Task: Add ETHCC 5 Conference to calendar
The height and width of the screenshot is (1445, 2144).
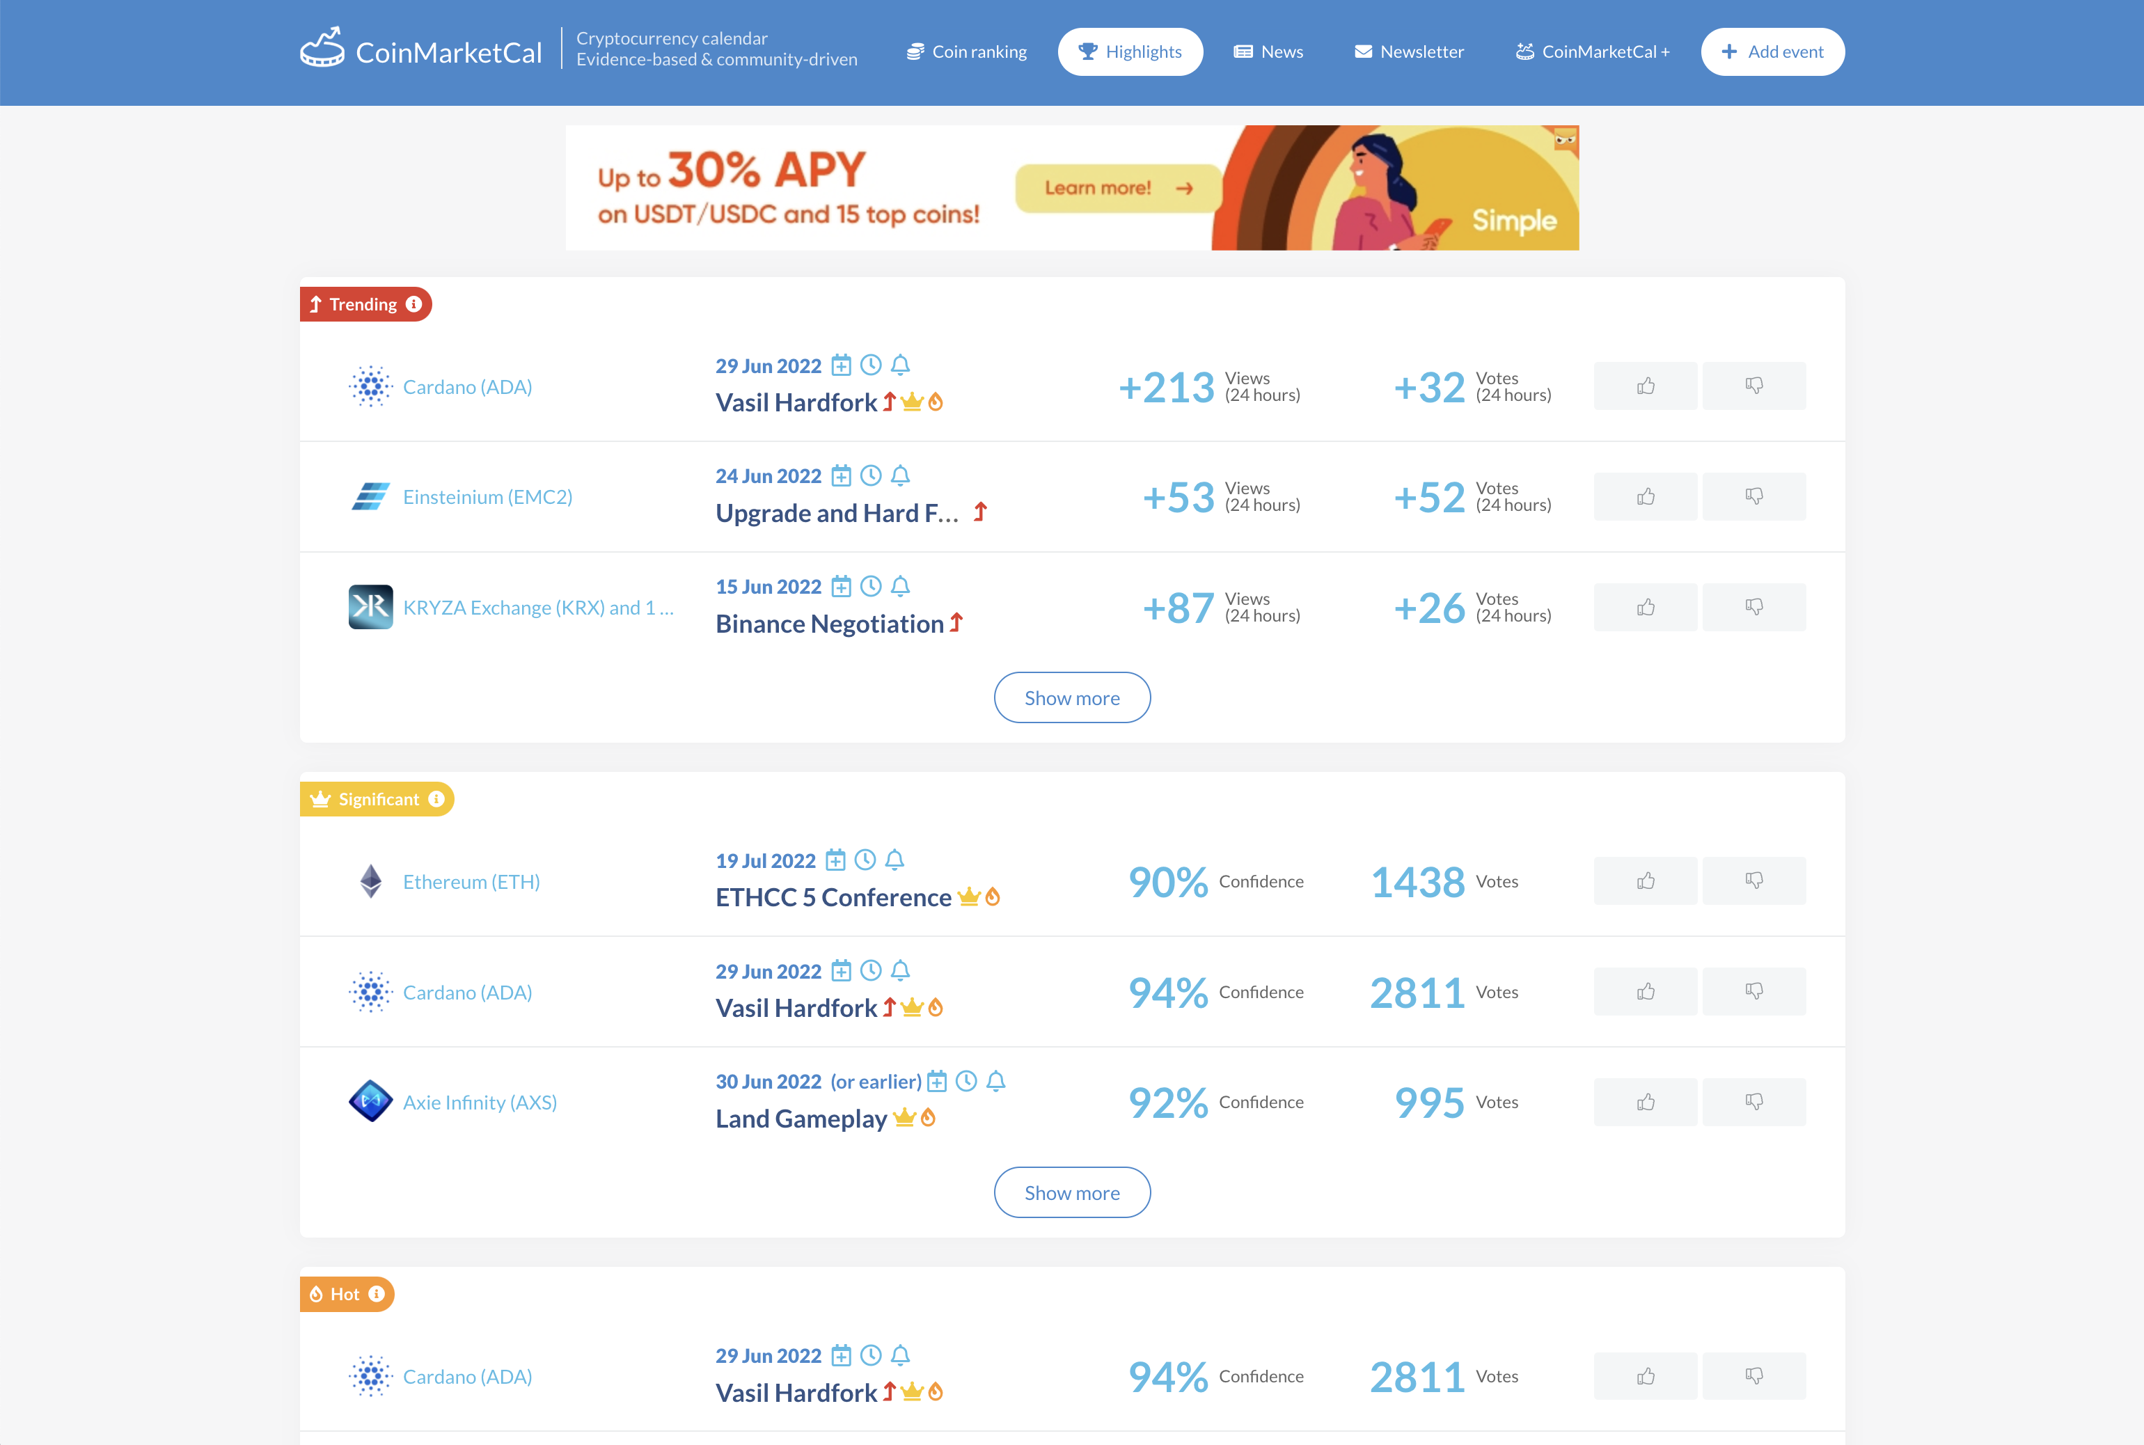Action: point(835,860)
